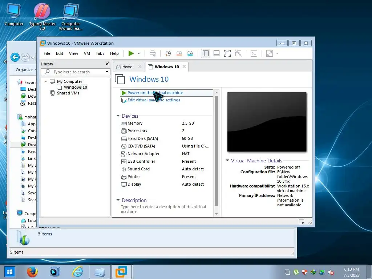This screenshot has width=372, height=279.
Task: Click the library search field
Action: (76, 72)
